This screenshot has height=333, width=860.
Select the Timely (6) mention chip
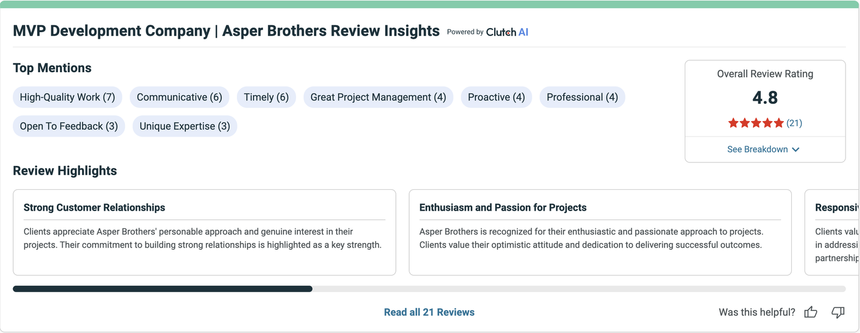266,97
